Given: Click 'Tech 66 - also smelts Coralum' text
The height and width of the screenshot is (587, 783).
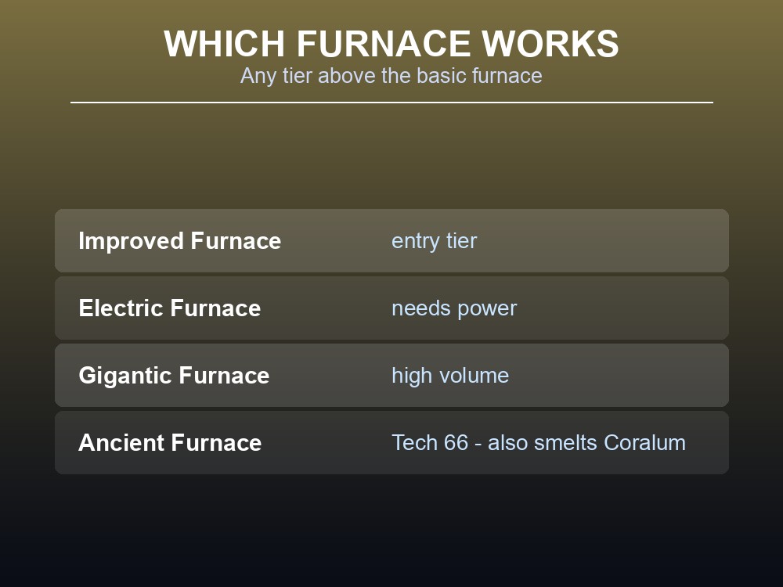Looking at the screenshot, I should click(539, 443).
